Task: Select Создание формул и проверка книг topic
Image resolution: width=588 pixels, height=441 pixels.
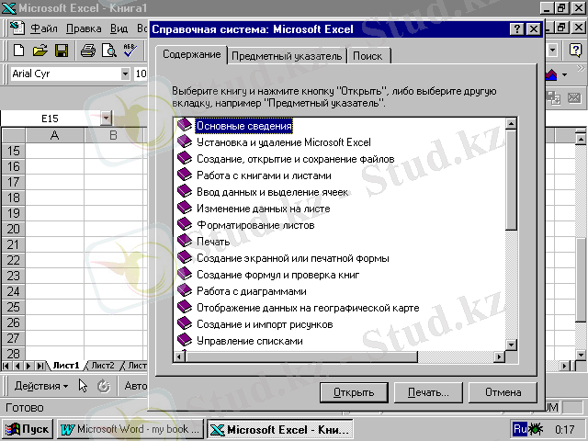Action: pyautogui.click(x=277, y=275)
